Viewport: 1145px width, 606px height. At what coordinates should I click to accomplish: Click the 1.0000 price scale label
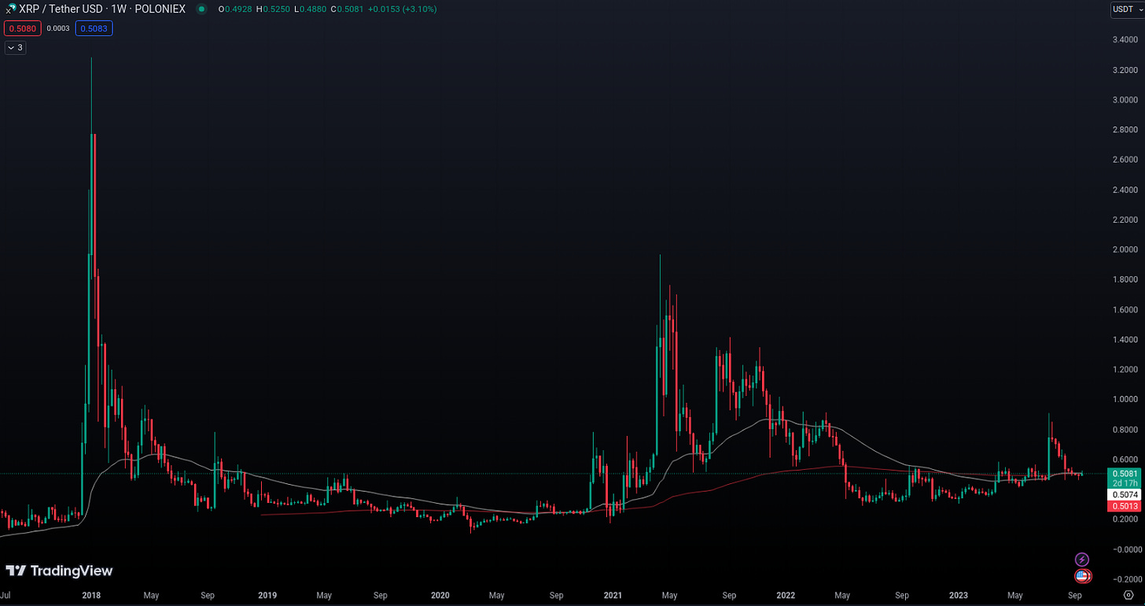(1125, 399)
